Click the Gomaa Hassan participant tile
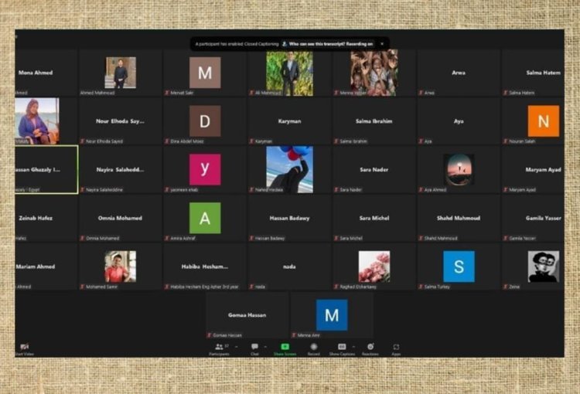 [x=247, y=315]
